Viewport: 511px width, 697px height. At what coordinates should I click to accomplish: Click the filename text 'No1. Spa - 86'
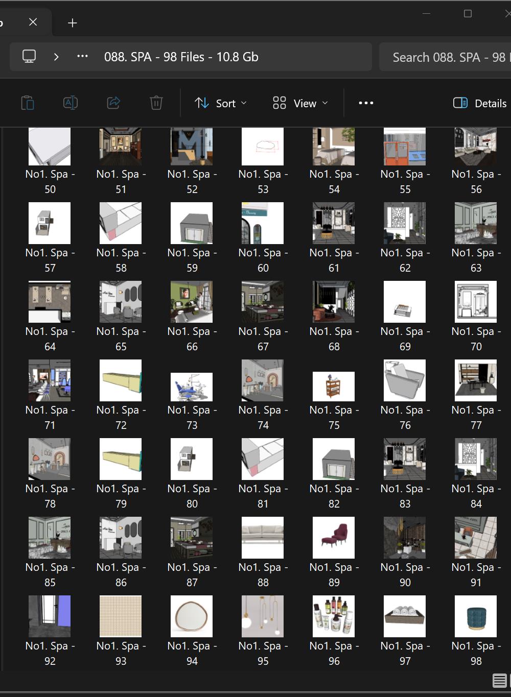pyautogui.click(x=121, y=574)
